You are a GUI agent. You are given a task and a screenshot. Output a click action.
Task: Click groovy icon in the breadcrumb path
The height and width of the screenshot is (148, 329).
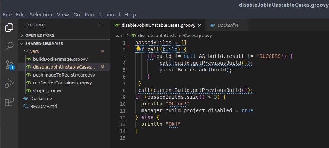click(133, 36)
